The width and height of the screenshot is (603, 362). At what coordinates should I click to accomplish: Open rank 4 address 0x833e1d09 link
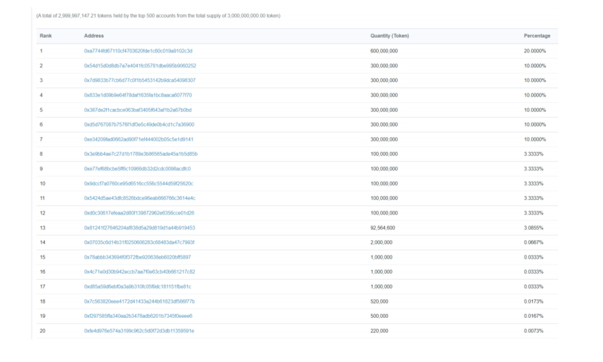[138, 95]
